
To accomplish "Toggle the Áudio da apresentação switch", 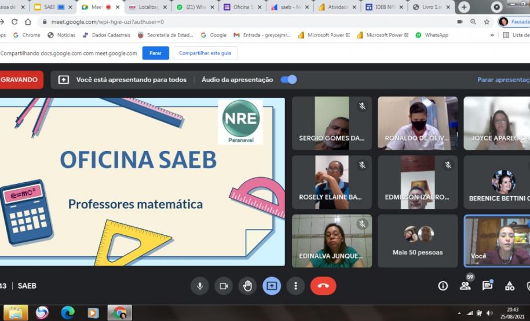I will tap(288, 80).
